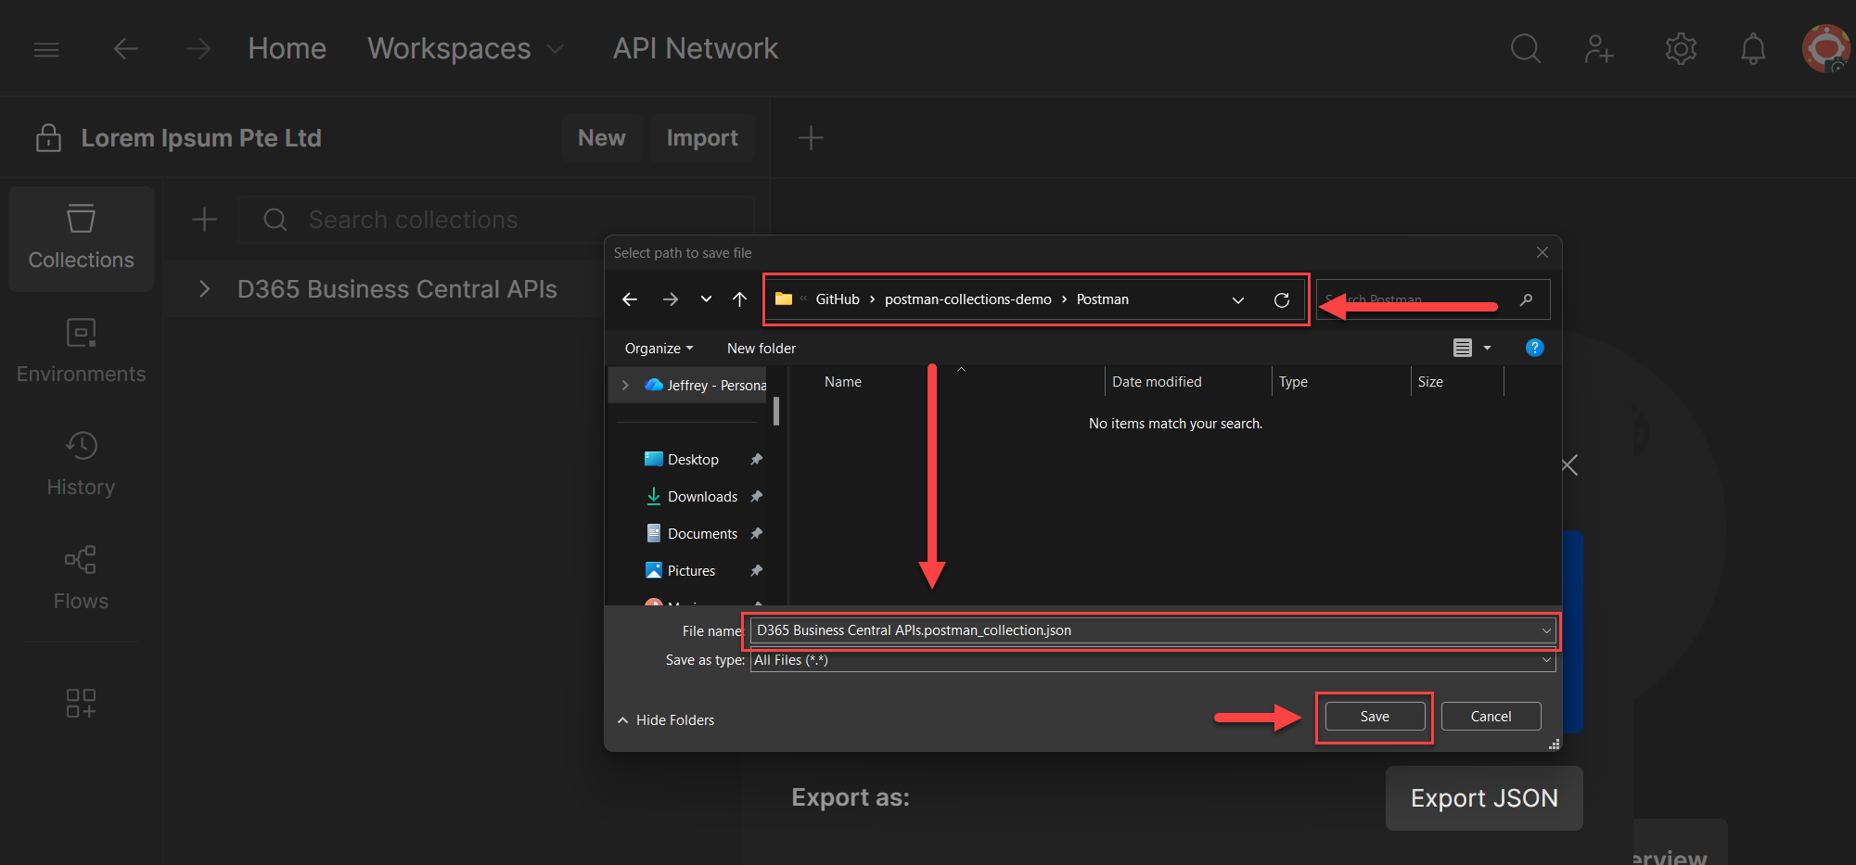1856x865 pixels.
Task: Click forward arrow in save dialog
Action: click(x=670, y=299)
